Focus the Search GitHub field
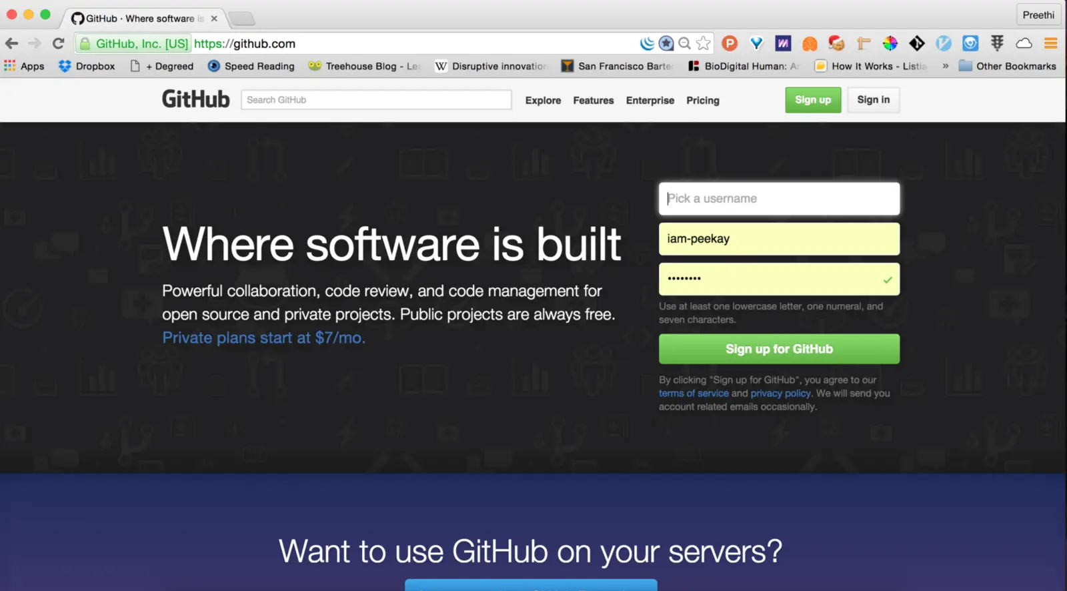This screenshot has width=1067, height=591. pos(376,100)
